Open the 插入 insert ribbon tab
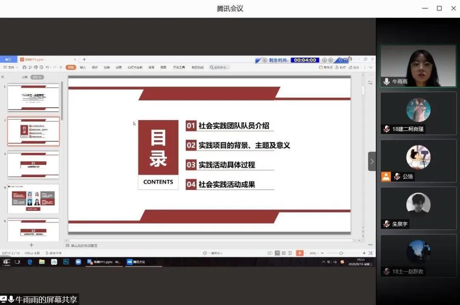The width and height of the screenshot is (460, 305). click(x=83, y=67)
